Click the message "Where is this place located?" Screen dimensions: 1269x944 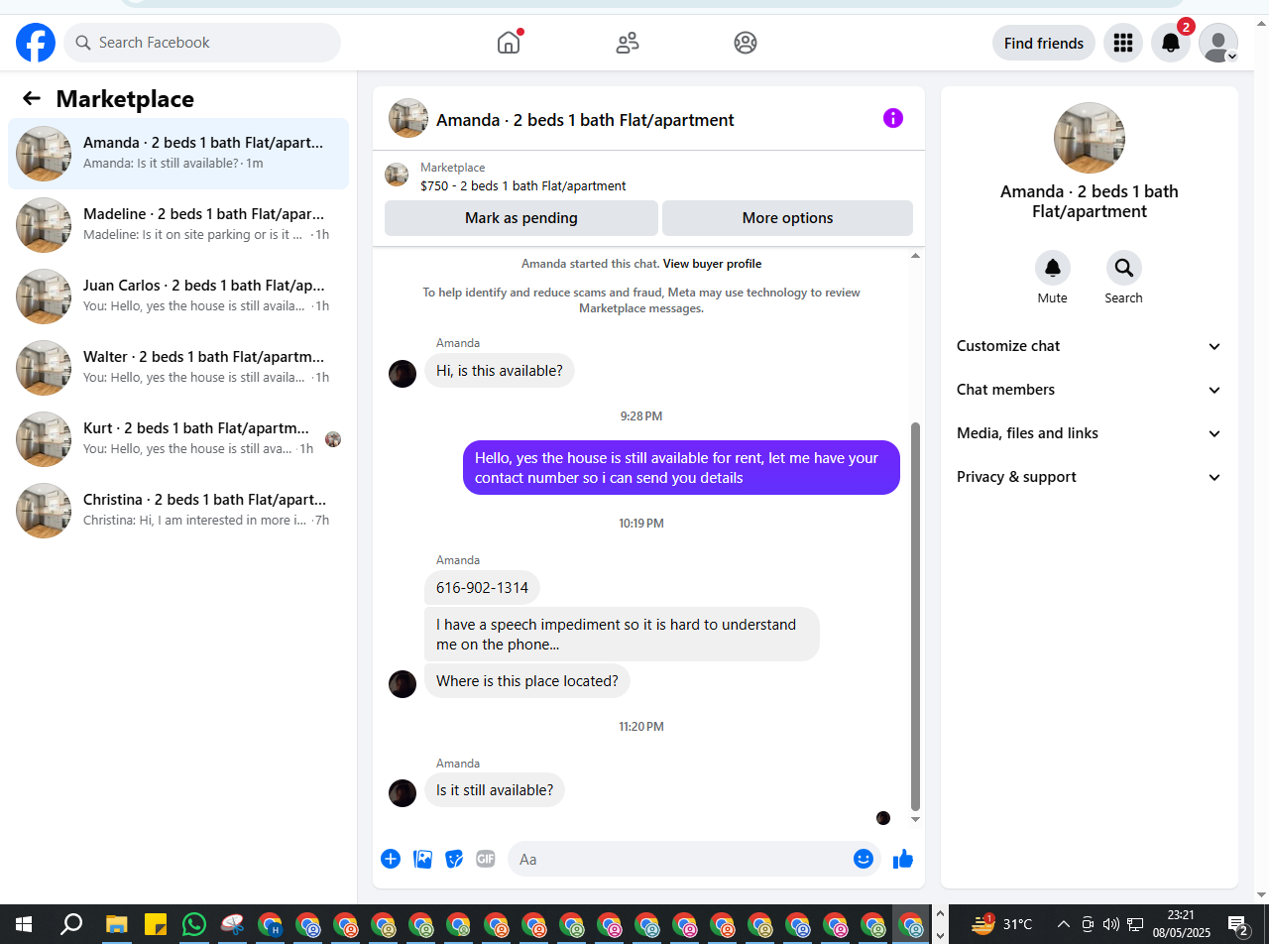pyautogui.click(x=527, y=681)
